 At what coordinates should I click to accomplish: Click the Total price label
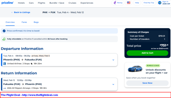point(134,46)
